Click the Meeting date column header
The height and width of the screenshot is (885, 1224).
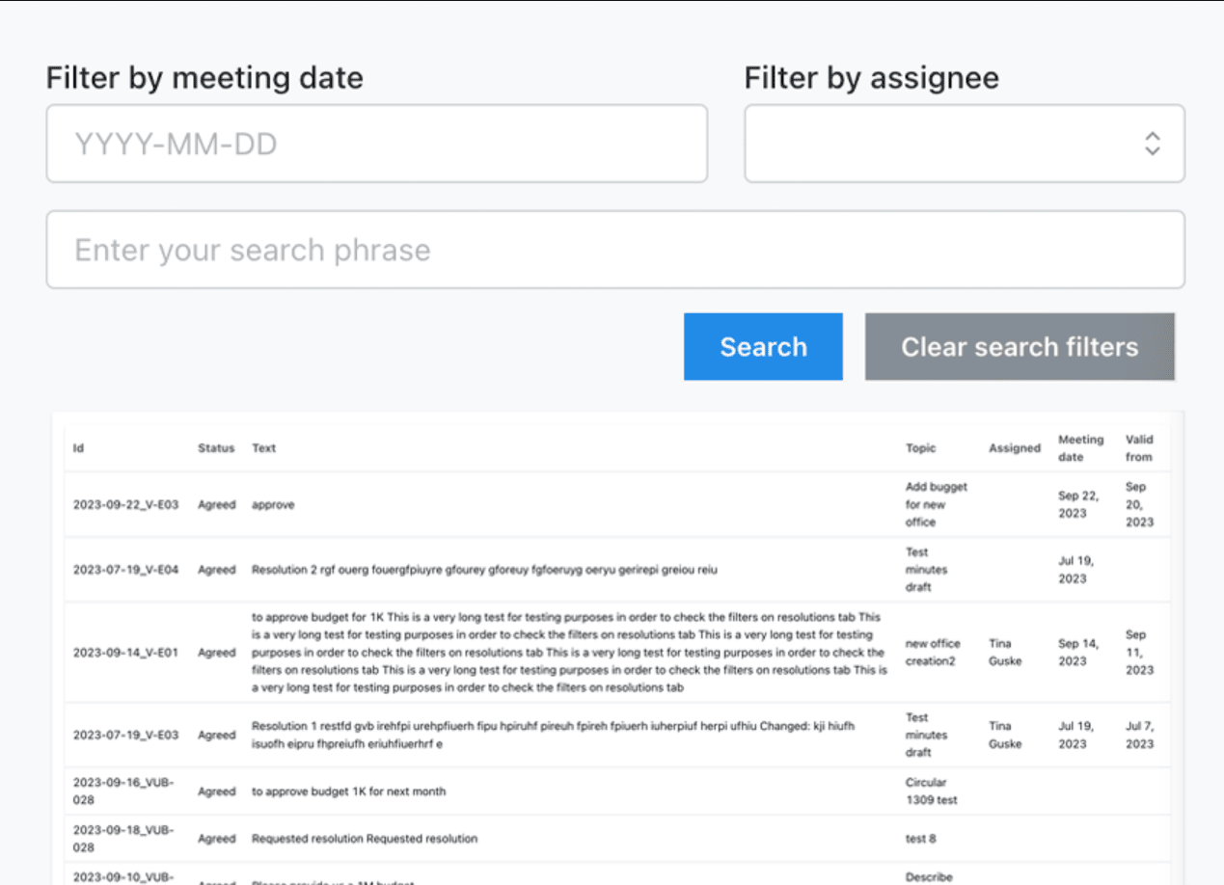click(1080, 448)
